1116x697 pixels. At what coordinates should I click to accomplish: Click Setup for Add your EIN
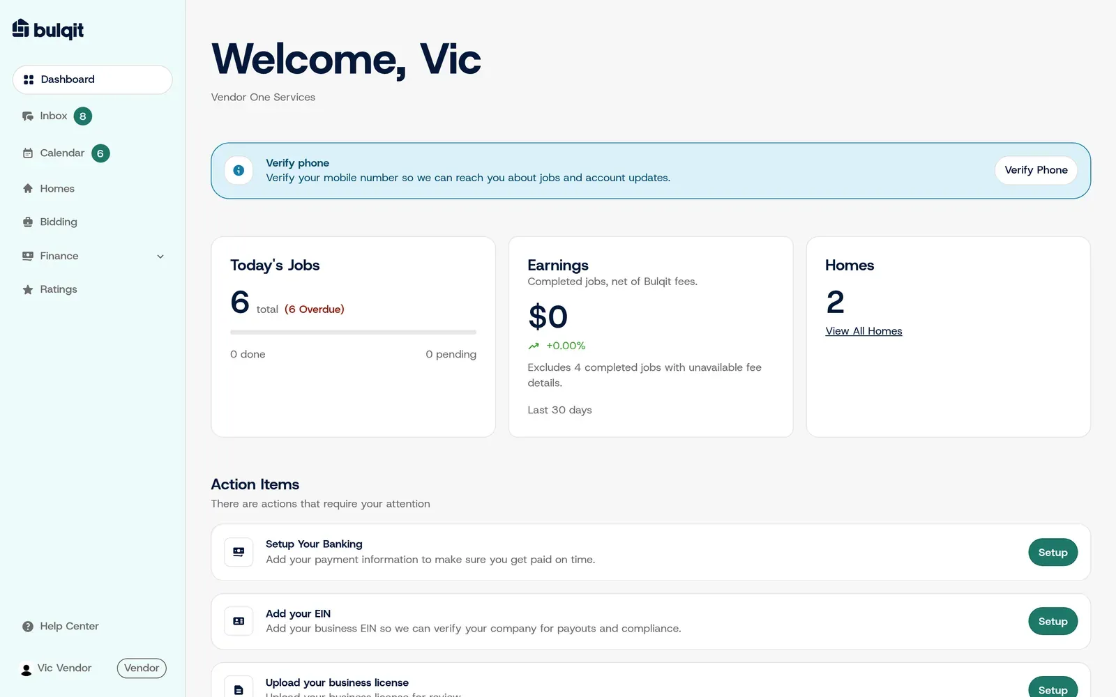click(1053, 621)
